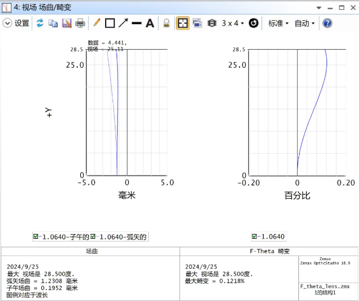Toggle the 1.0640-弧矢的 legend checkbox
359x301 pixels.
93,237
